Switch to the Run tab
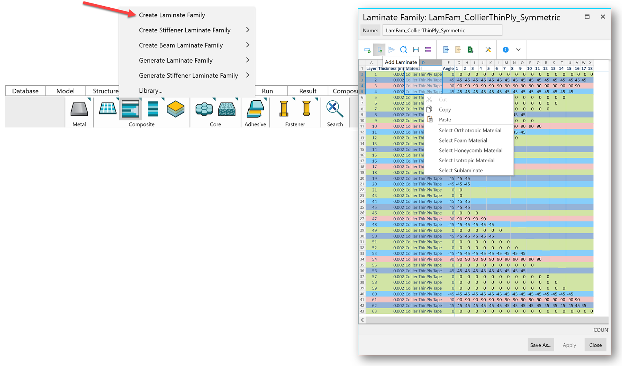 coord(267,91)
